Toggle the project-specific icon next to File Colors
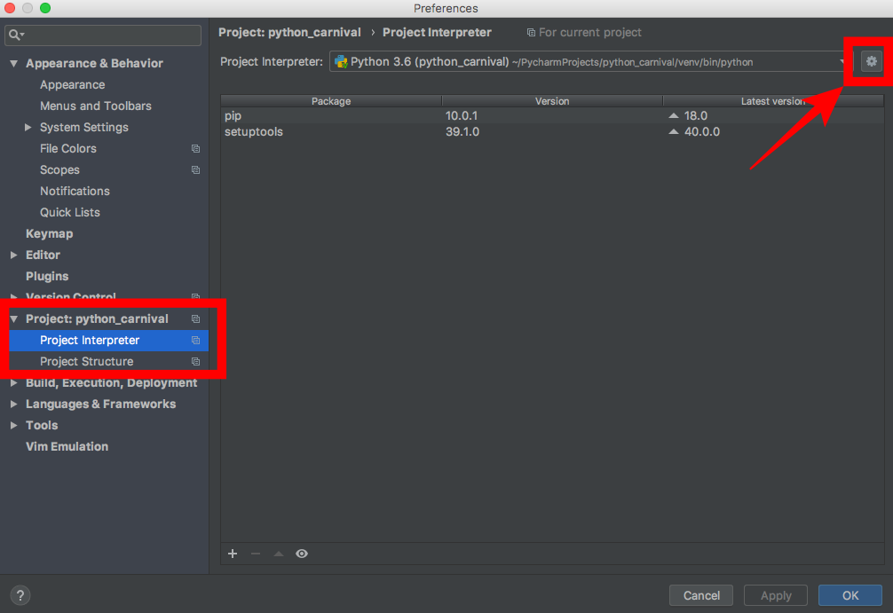893x613 pixels. (x=195, y=148)
